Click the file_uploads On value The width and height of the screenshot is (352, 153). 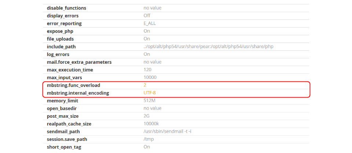click(147, 39)
